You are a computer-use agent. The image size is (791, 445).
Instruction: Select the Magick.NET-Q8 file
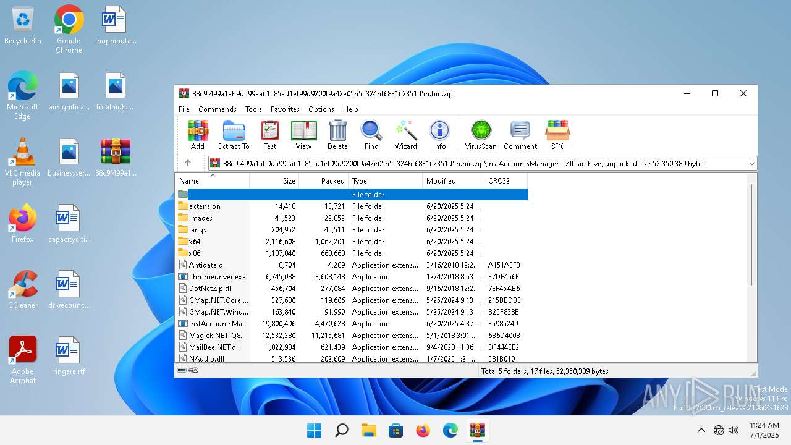coord(352,336)
